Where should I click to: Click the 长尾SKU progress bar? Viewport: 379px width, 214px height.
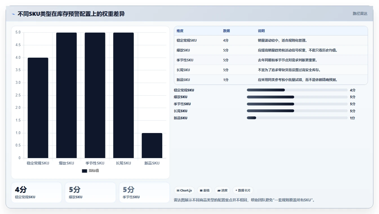click(x=297, y=111)
